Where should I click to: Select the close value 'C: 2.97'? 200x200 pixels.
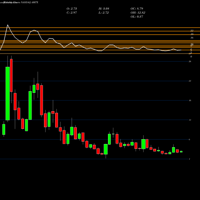coord(72,12)
